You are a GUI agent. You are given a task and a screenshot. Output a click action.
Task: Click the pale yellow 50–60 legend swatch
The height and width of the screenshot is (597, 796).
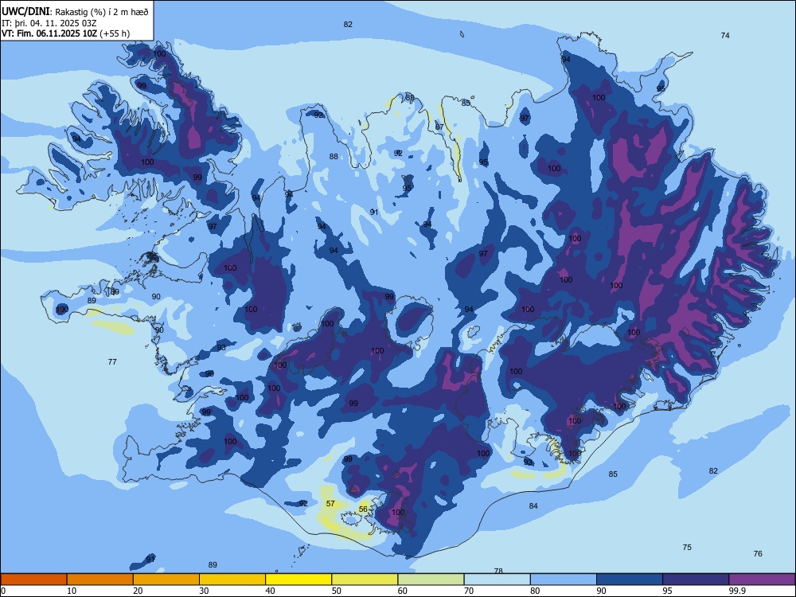(x=365, y=579)
